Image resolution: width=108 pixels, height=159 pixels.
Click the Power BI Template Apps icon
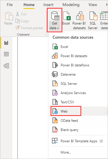point(55,141)
